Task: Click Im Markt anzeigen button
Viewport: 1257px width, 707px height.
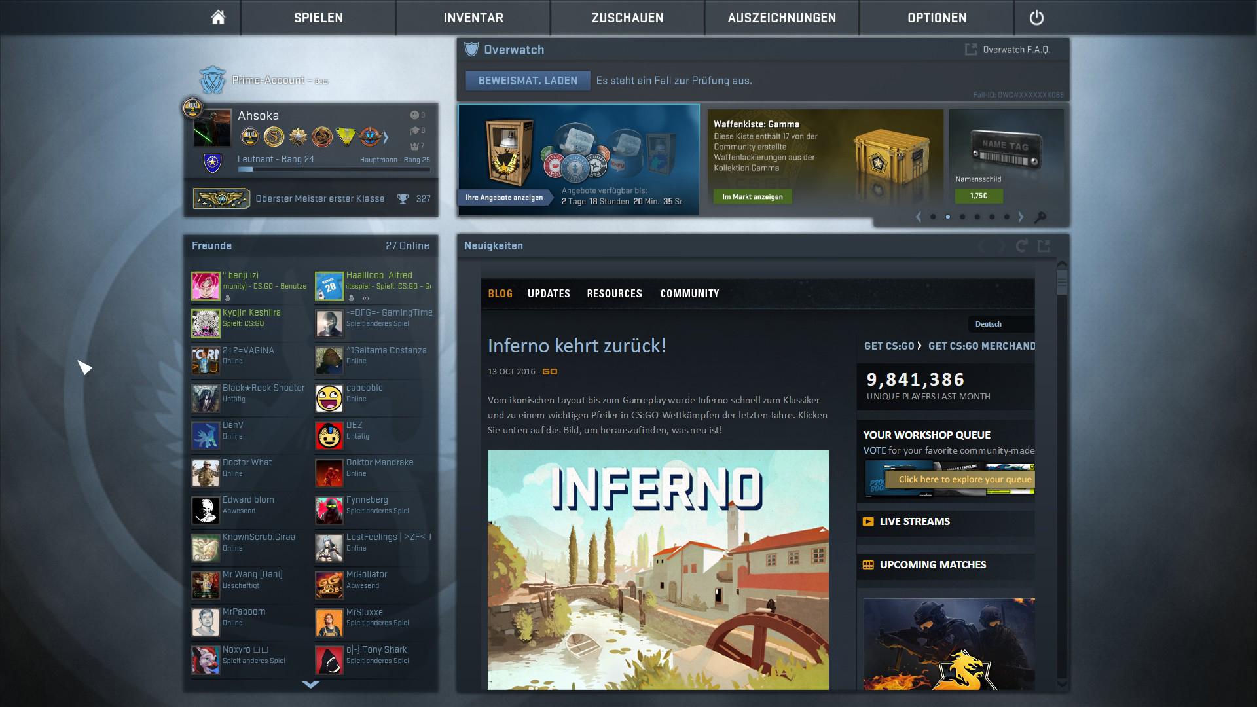Action: [752, 196]
